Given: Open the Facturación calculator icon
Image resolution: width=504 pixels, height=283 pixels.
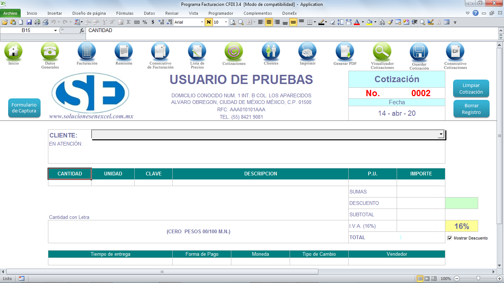Looking at the screenshot, I should point(87,51).
